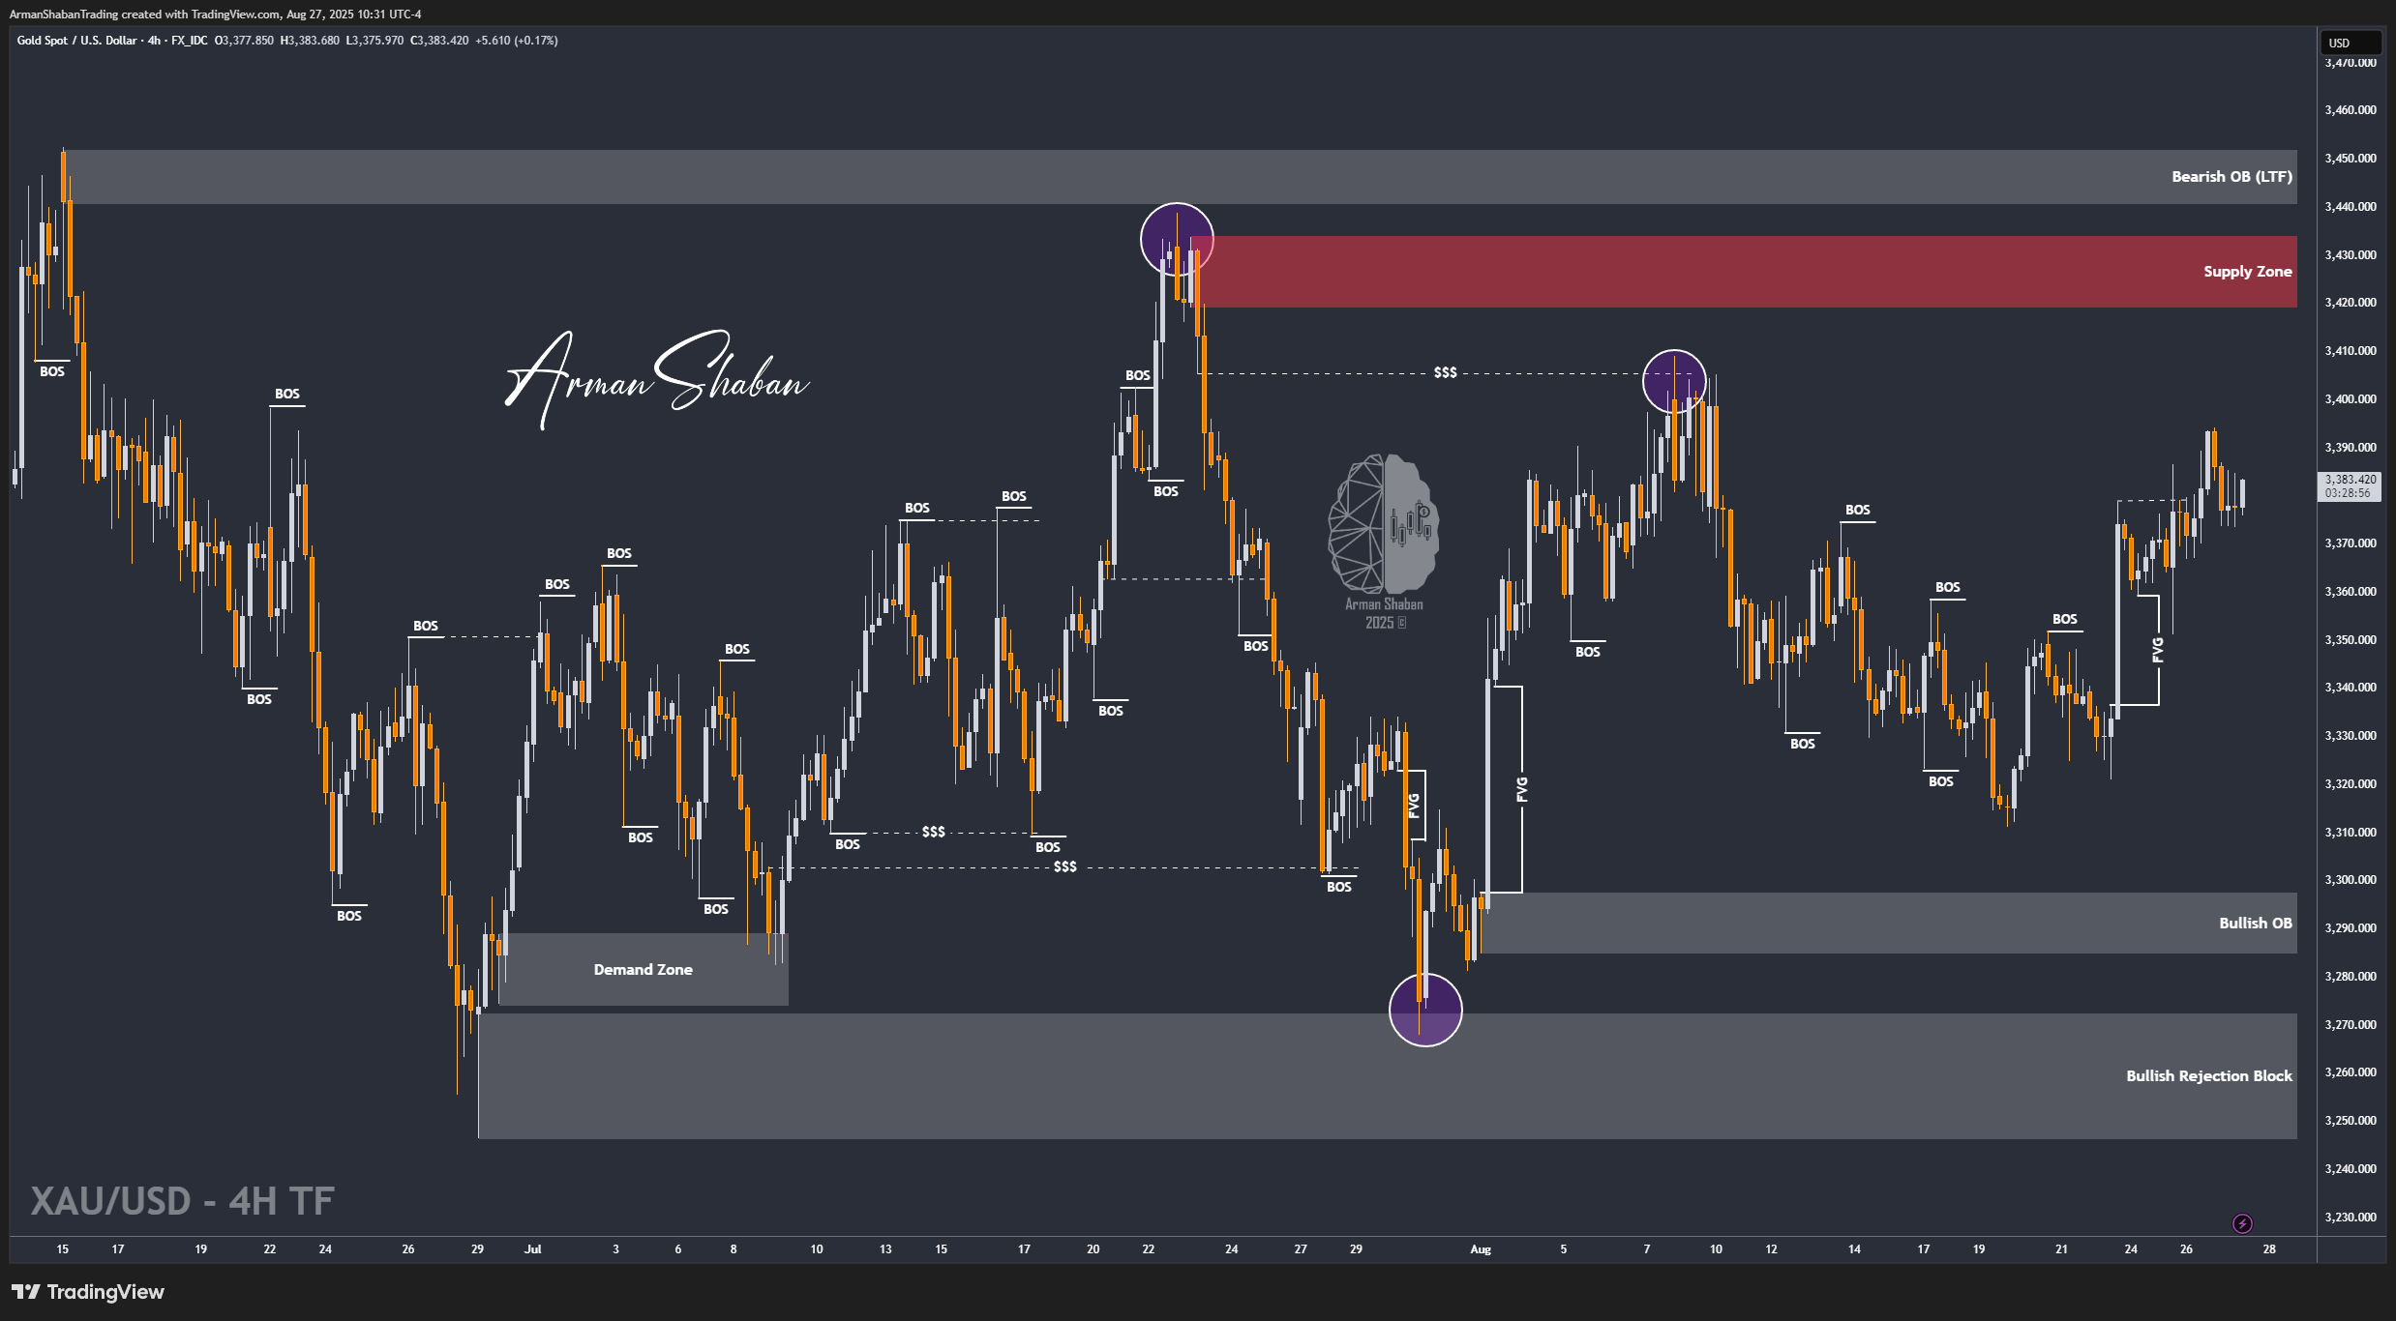Click the 3,290.000 price scale label
The image size is (2396, 1321).
pyautogui.click(x=2351, y=928)
